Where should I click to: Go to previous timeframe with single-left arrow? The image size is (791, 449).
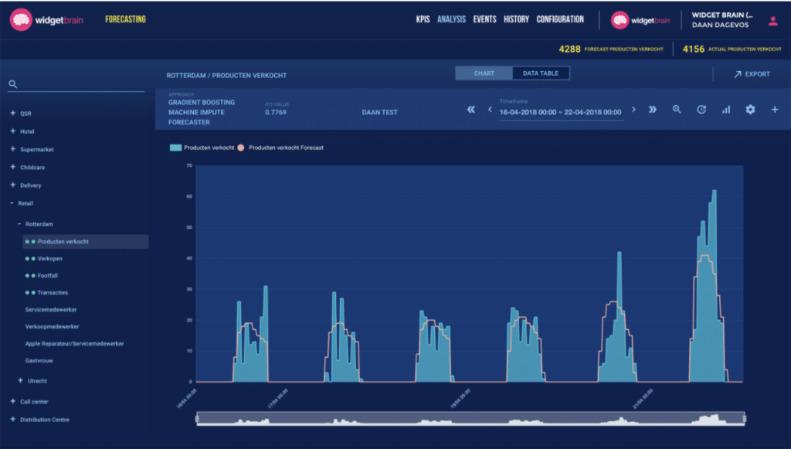pos(489,110)
